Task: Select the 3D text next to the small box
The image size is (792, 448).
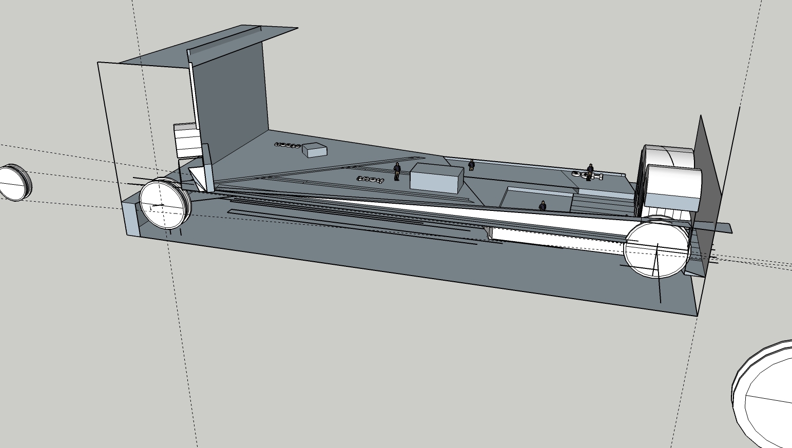Action: [x=287, y=146]
